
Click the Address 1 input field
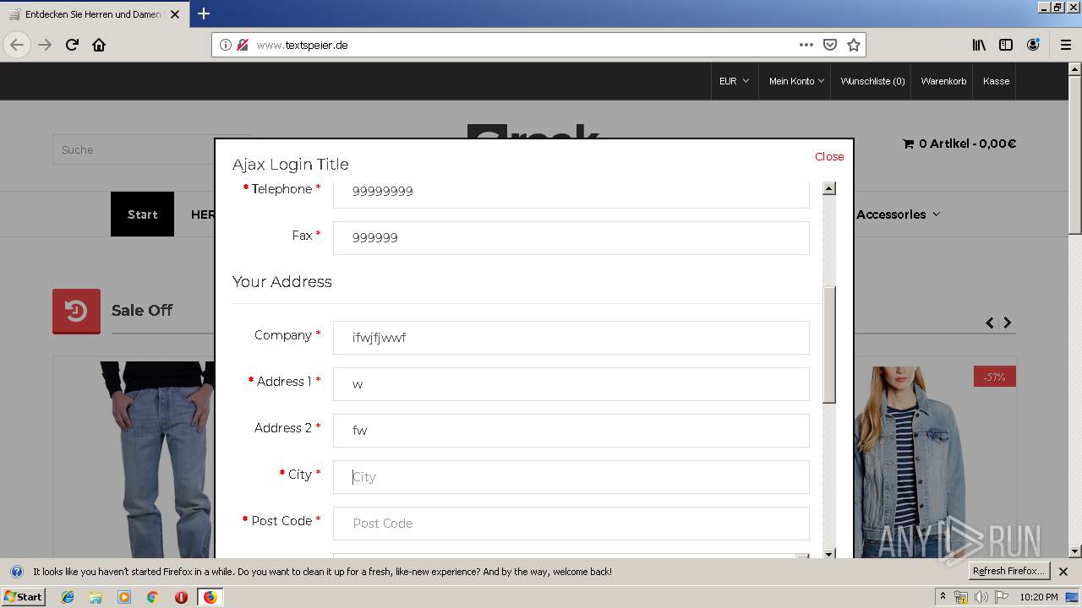(x=571, y=384)
